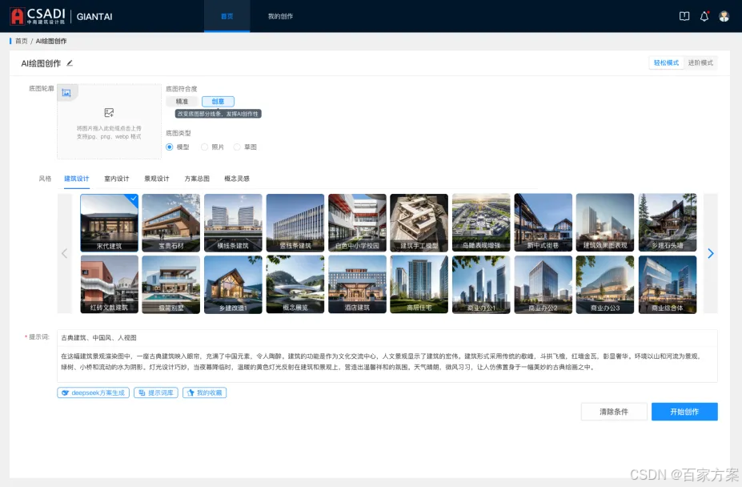
Task: Pick the 商业综合体 style thumbnail
Action: [x=668, y=284]
